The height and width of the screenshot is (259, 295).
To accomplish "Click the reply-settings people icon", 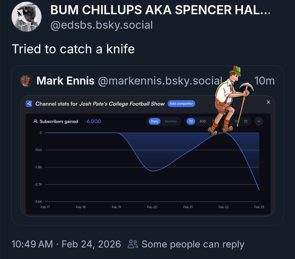I will (x=133, y=244).
